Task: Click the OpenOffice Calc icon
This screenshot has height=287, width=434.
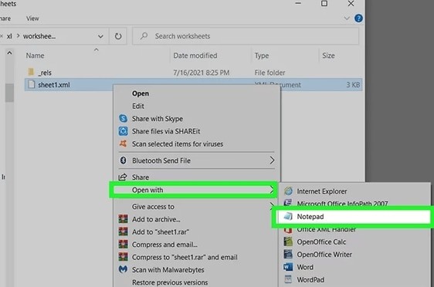Action: (288, 241)
